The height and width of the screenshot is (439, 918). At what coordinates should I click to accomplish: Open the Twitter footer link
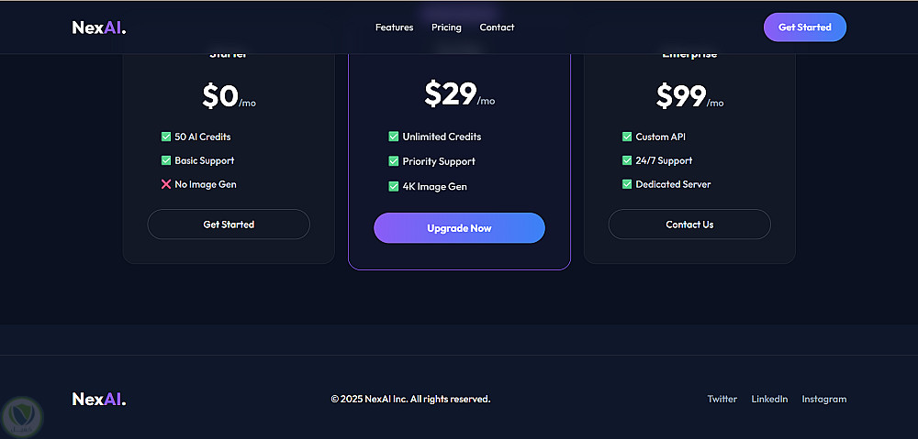tap(722, 399)
